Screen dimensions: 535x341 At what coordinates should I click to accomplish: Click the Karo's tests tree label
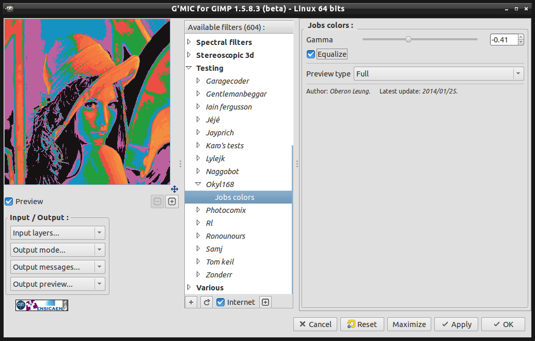(x=225, y=146)
